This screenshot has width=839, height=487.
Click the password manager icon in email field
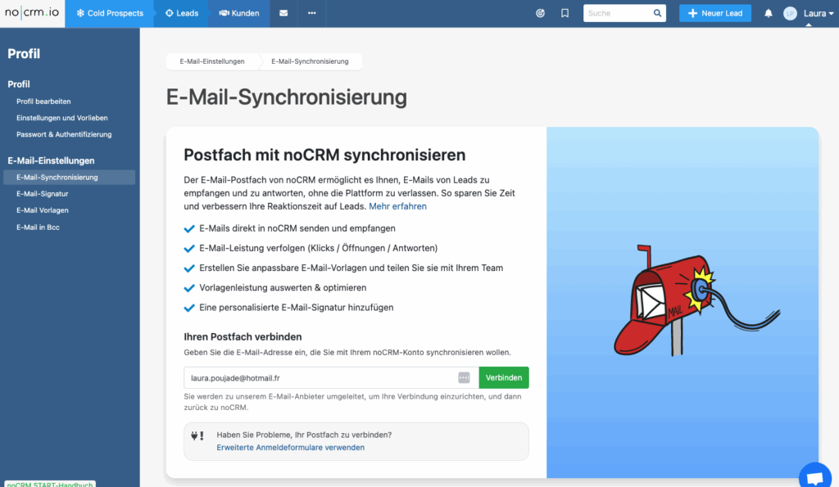464,377
